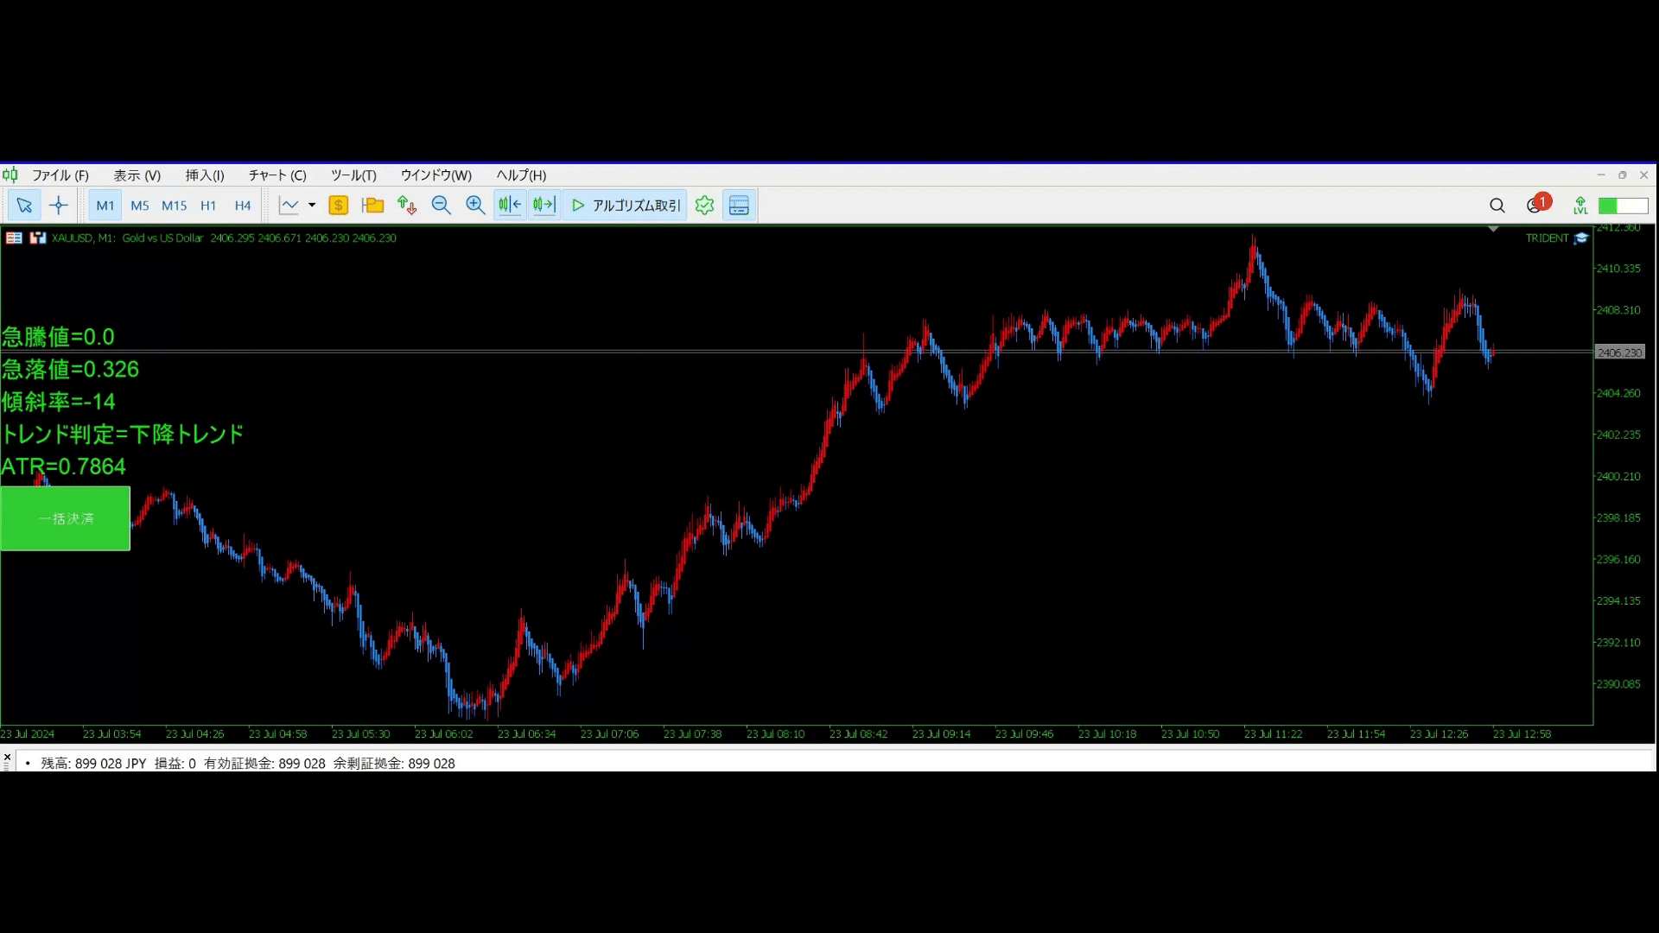Select the crosshair cursor tool
The image size is (1659, 933).
(59, 206)
